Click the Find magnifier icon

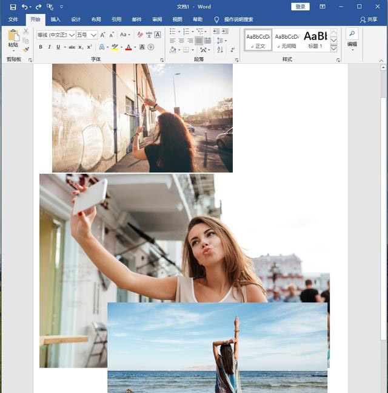point(352,34)
